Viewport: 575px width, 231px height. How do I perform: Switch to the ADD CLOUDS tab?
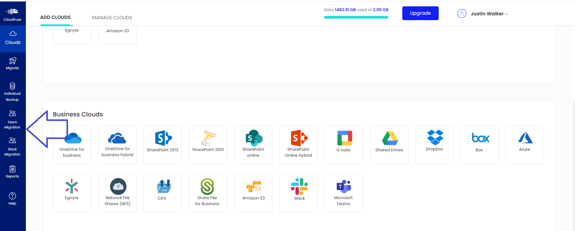coord(55,17)
